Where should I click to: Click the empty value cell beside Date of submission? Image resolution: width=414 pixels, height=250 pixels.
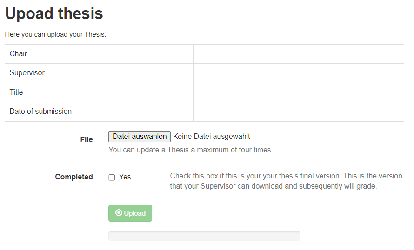tap(298, 112)
